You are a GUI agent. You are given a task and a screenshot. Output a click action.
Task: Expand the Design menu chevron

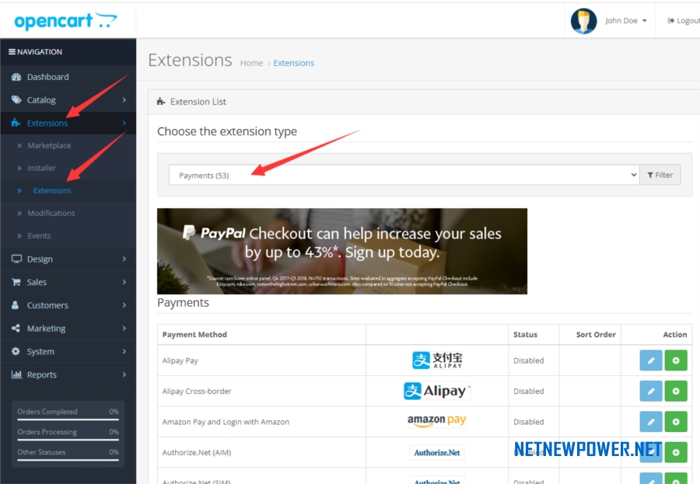124,259
